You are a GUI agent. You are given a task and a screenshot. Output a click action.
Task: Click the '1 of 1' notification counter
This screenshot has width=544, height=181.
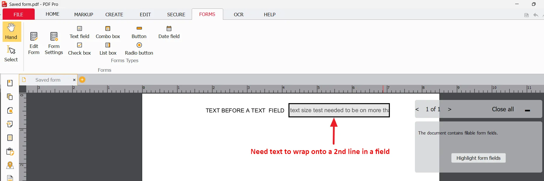coord(433,109)
